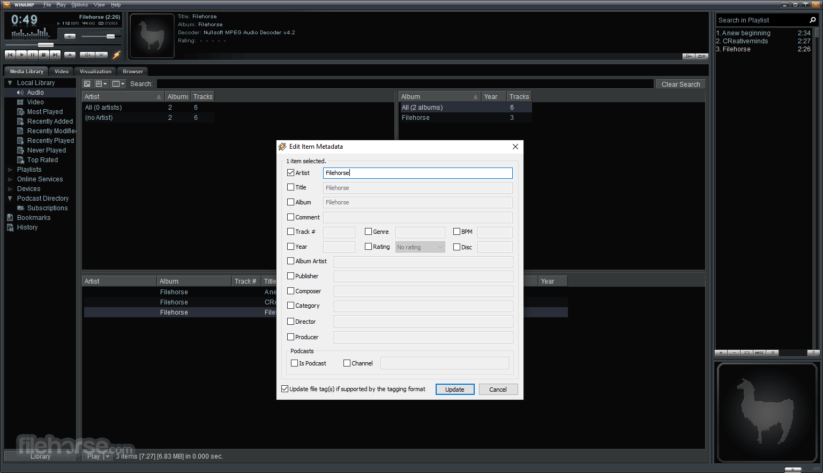The height and width of the screenshot is (473, 823).
Task: Toggle shuffle playback button
Action: (x=87, y=55)
